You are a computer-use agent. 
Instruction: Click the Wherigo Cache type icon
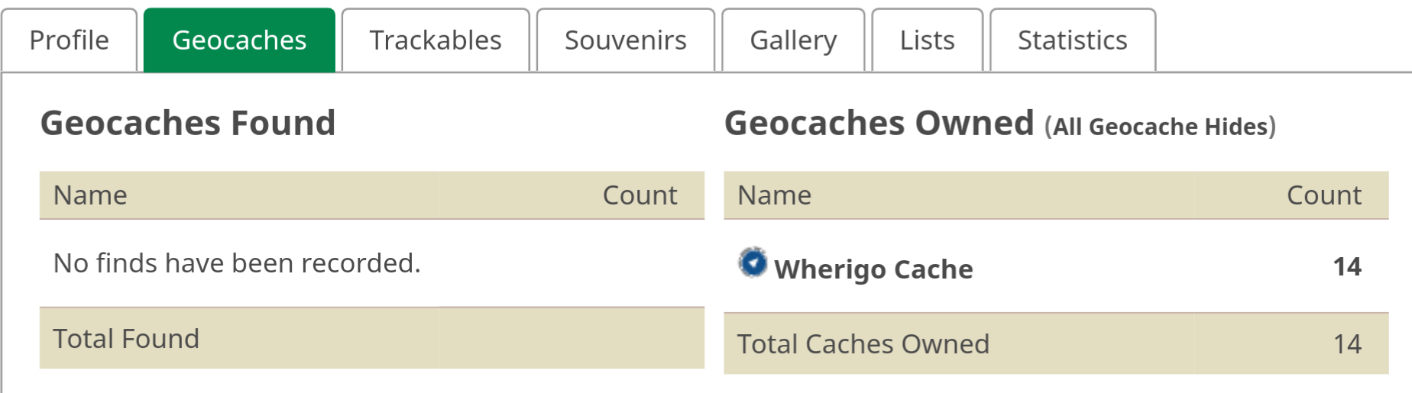[x=753, y=263]
